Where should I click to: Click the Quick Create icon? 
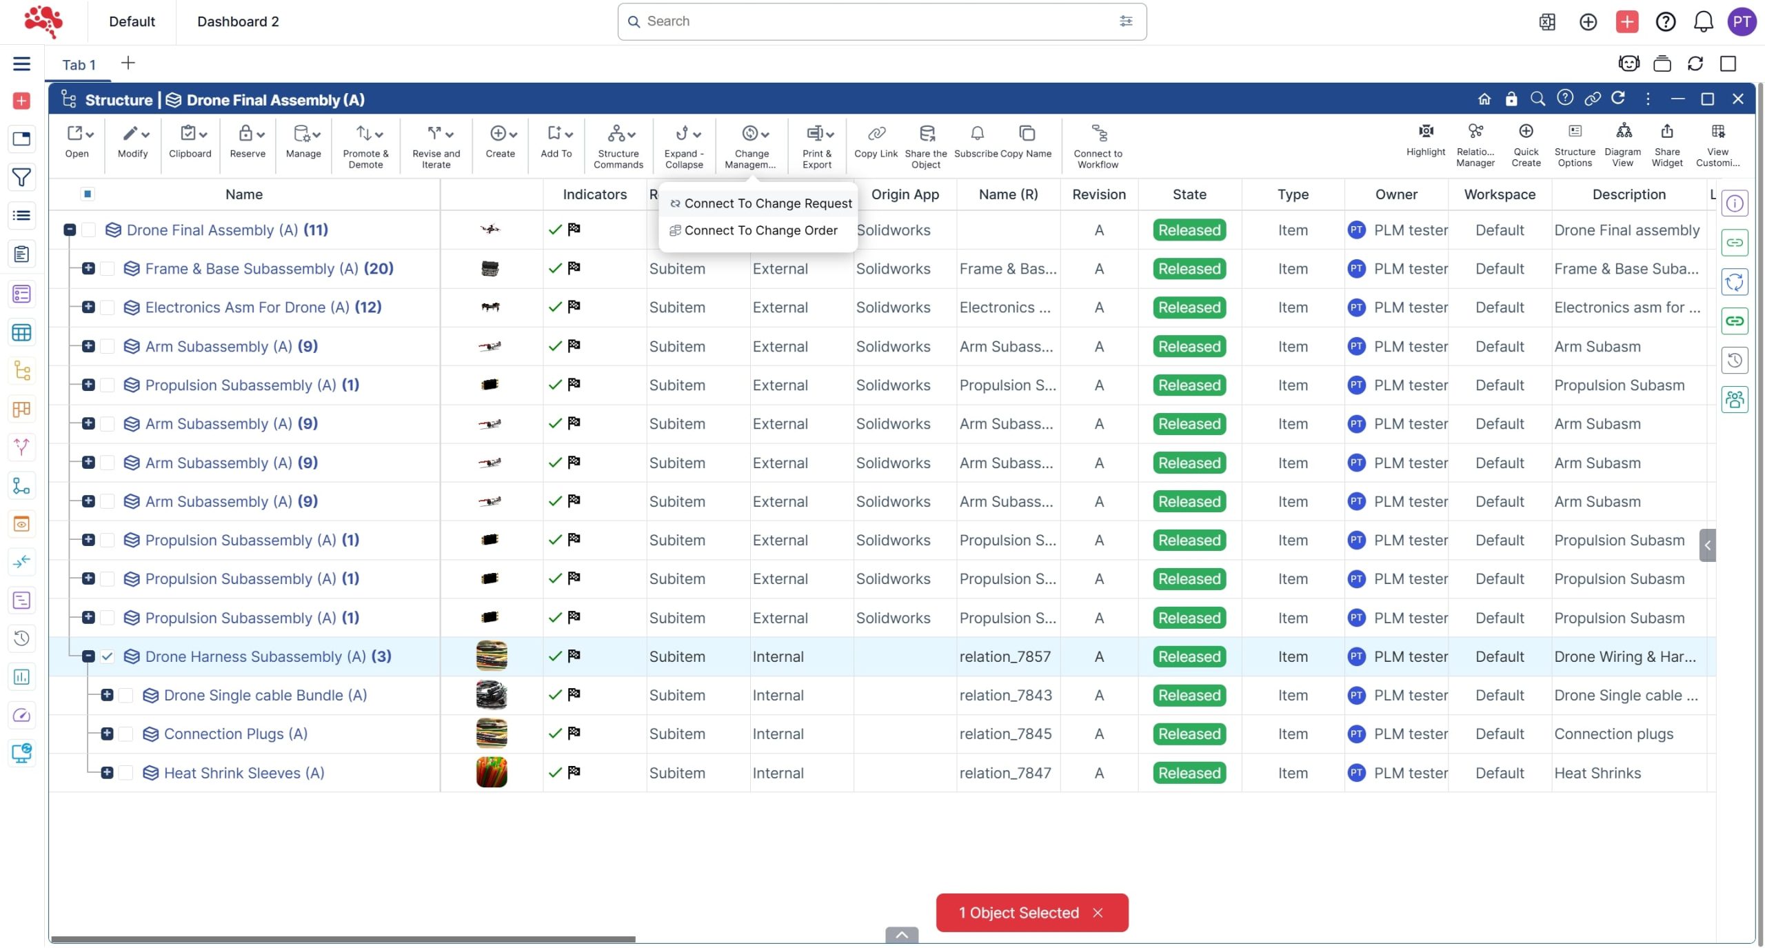point(1525,132)
